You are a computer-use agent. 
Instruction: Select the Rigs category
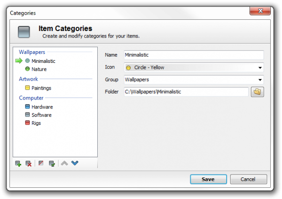pos(36,123)
